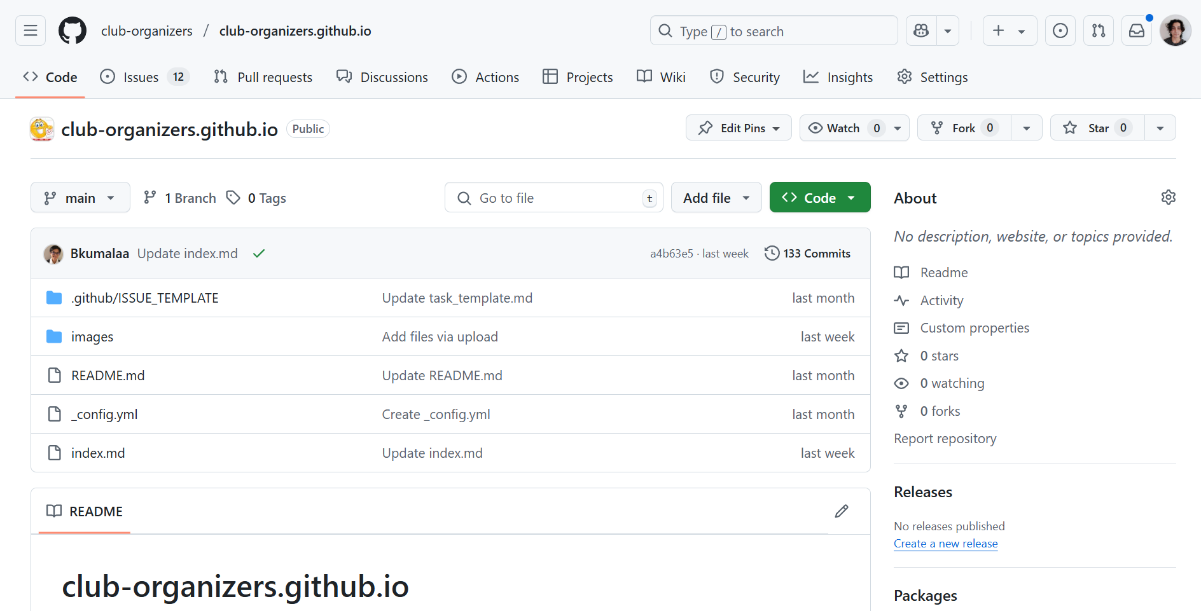Click Create a new release link
Image resolution: width=1201 pixels, height=611 pixels.
[x=945, y=544]
